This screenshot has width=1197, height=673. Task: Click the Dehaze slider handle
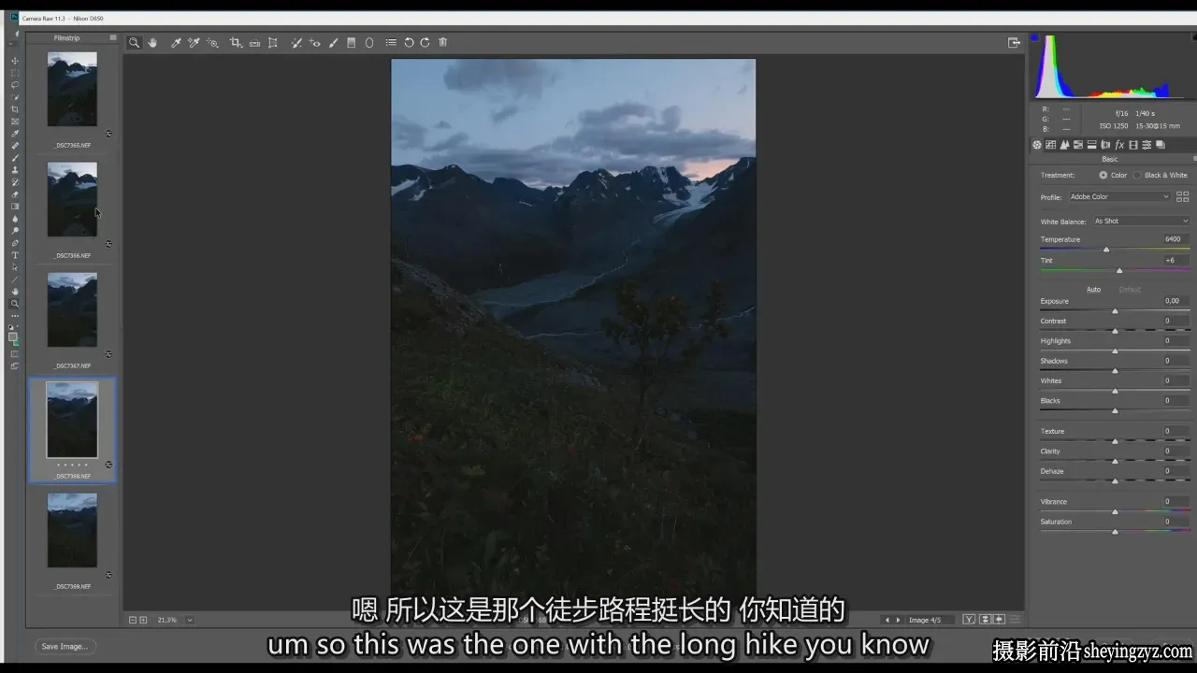pos(1115,481)
